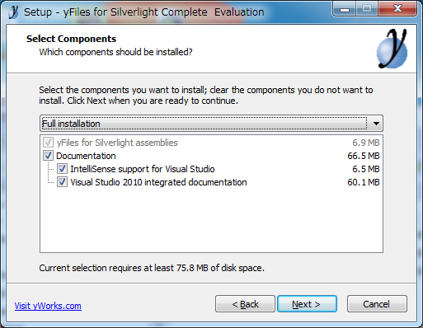Image resolution: width=423 pixels, height=328 pixels.
Task: Click the disabled maximize button
Action: tap(367, 9)
